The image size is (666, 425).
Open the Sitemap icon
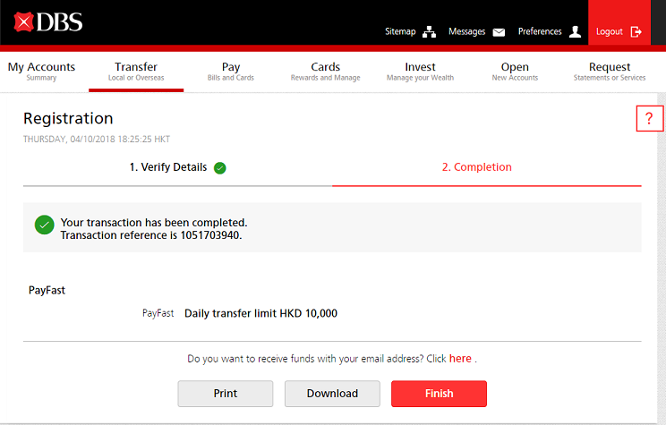pyautogui.click(x=430, y=32)
